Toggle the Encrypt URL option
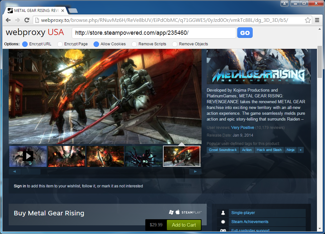325x234 pixels. 25,44
